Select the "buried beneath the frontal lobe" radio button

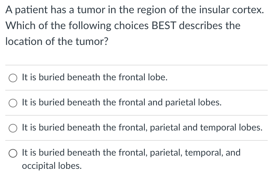point(14,78)
